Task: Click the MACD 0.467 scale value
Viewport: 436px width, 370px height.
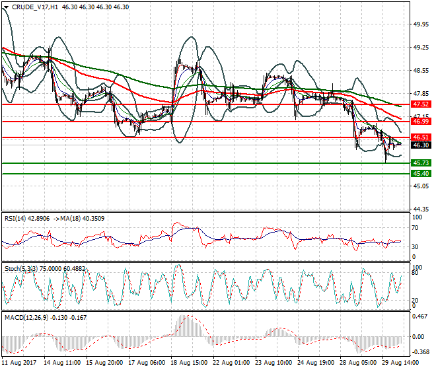Action: tap(420, 316)
